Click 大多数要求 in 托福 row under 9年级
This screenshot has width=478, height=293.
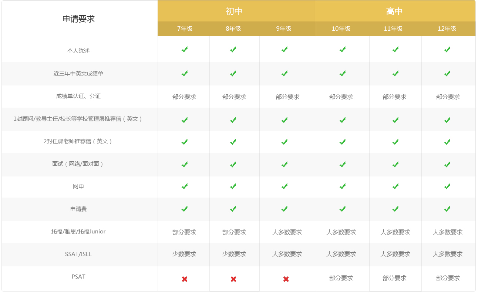(x=287, y=232)
